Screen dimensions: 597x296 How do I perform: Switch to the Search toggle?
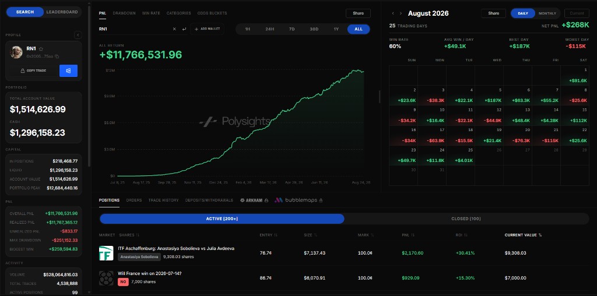[25, 12]
